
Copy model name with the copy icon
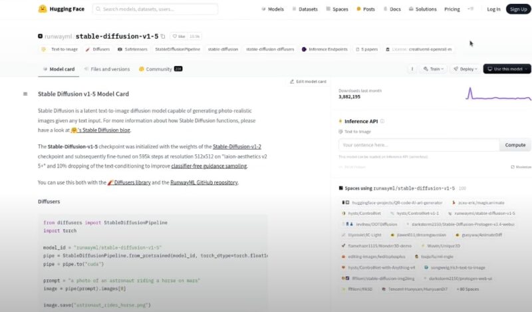click(x=164, y=36)
